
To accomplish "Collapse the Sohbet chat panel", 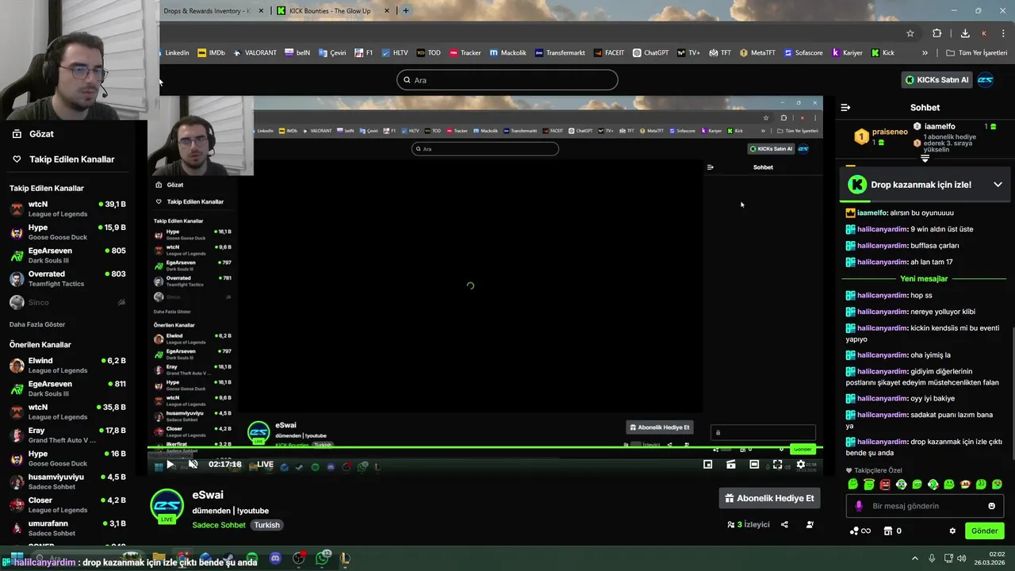I will (x=845, y=107).
